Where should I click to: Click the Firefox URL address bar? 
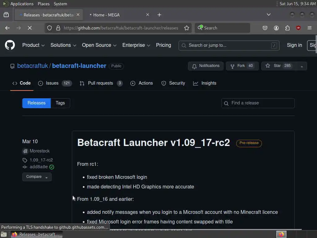point(121,28)
